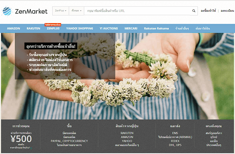Screen dimensions: 235x154
Task: Open the ZenPlus search source dropdown
Action: tap(61, 11)
